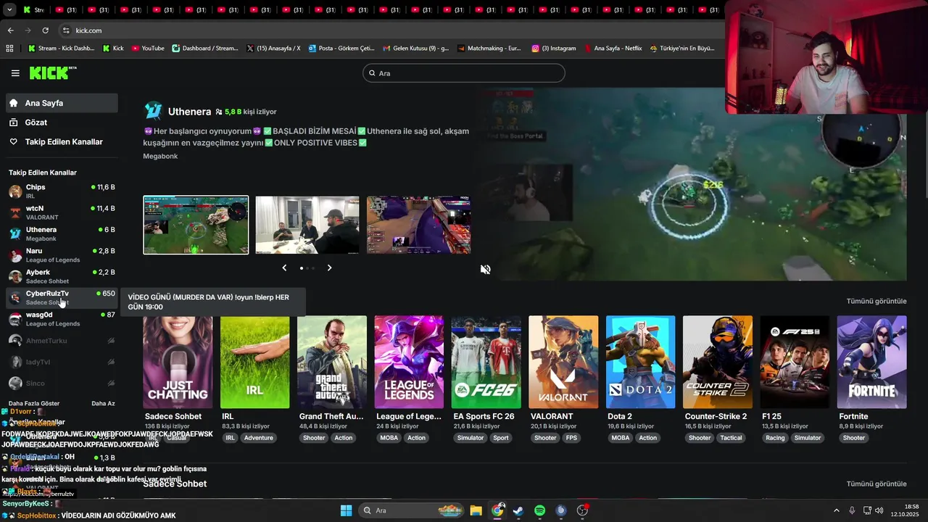
Task: Open the Gelen Kutusu Gmail bookmark
Action: 416,49
